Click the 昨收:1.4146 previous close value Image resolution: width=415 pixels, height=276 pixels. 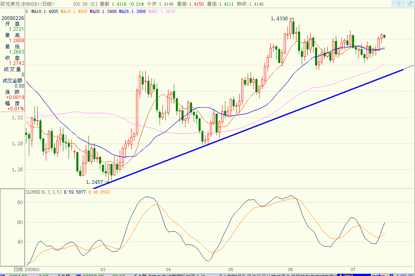(250, 4)
